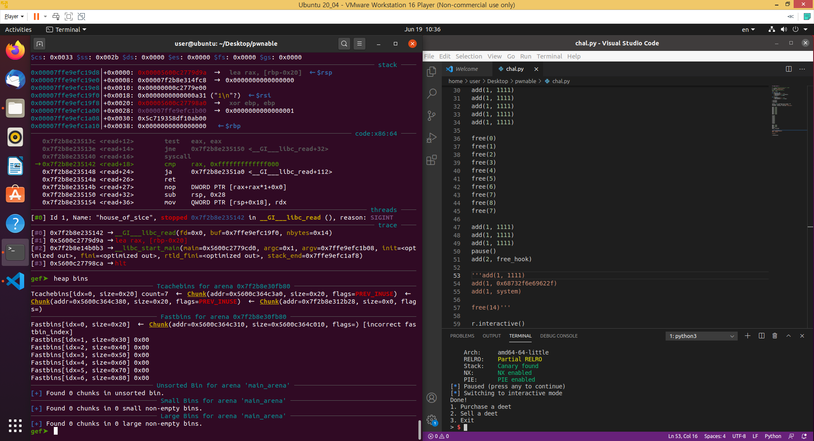Maximize the terminal panel size

point(789,336)
